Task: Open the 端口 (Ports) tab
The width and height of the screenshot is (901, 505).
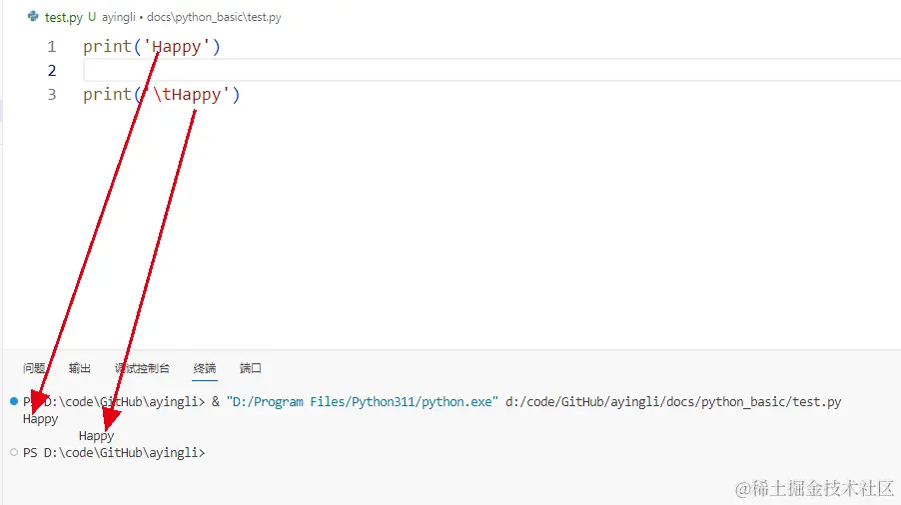Action: pyautogui.click(x=251, y=368)
